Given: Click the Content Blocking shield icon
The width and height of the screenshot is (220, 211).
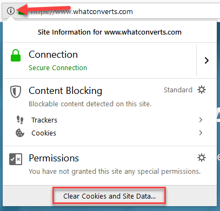Looking at the screenshot, I should [x=16, y=92].
